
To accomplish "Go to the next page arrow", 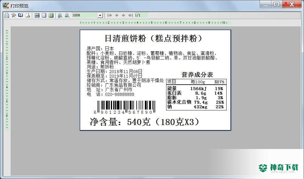I will [124, 15].
